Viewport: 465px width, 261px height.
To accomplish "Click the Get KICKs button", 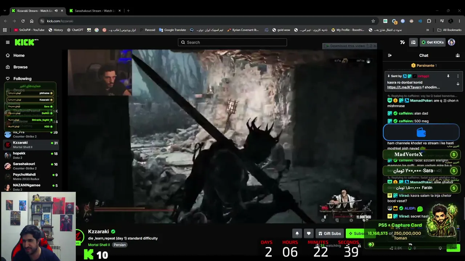I will pyautogui.click(x=432, y=42).
